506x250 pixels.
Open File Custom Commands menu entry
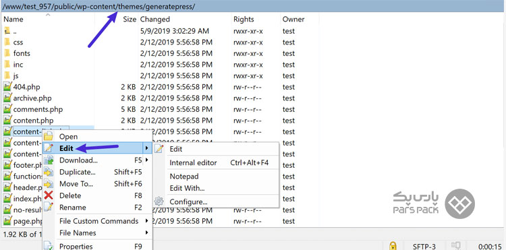tap(99, 221)
